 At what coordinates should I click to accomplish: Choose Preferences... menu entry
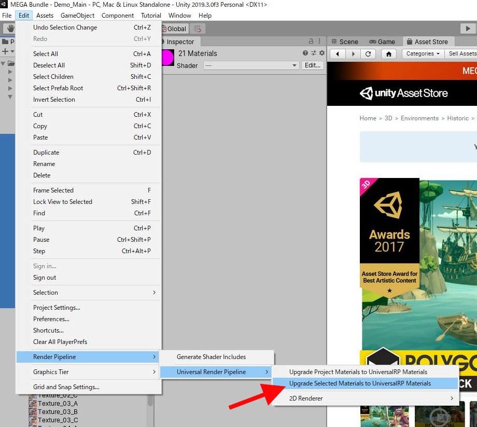(89, 319)
